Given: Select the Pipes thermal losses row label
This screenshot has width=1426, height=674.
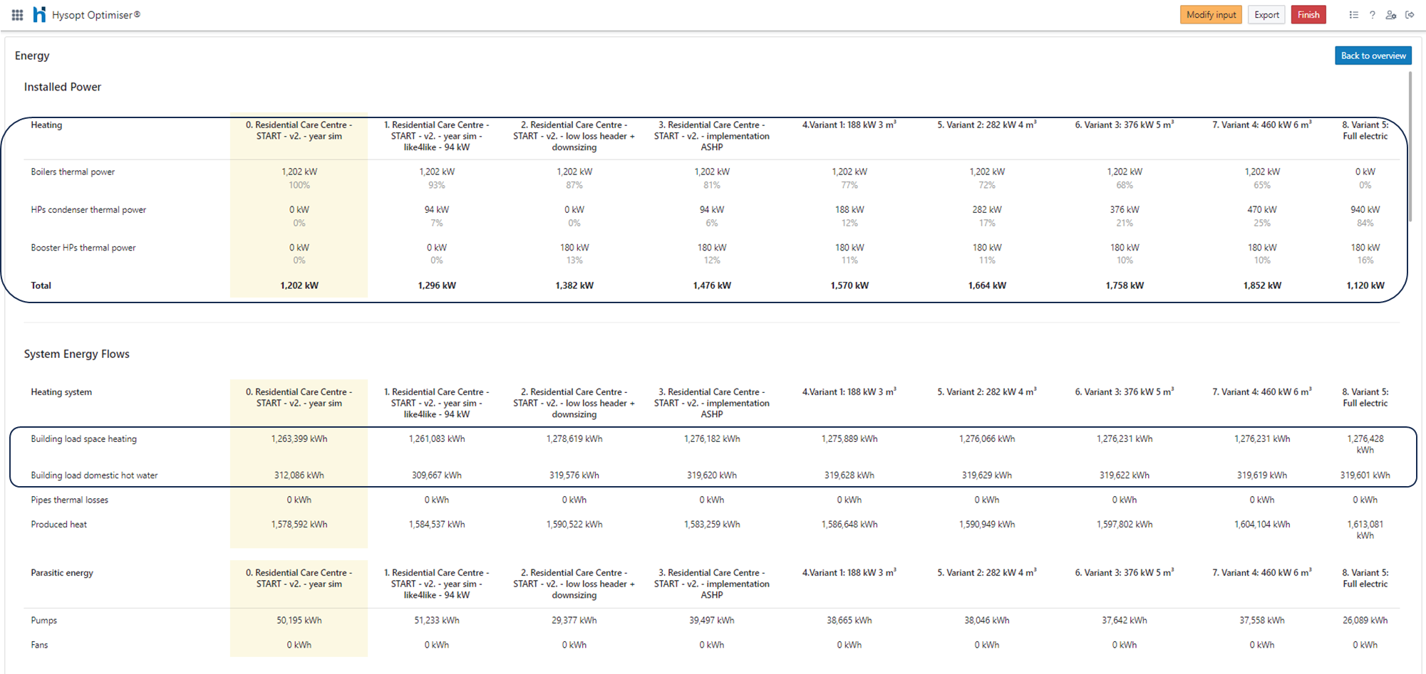Looking at the screenshot, I should [x=69, y=500].
